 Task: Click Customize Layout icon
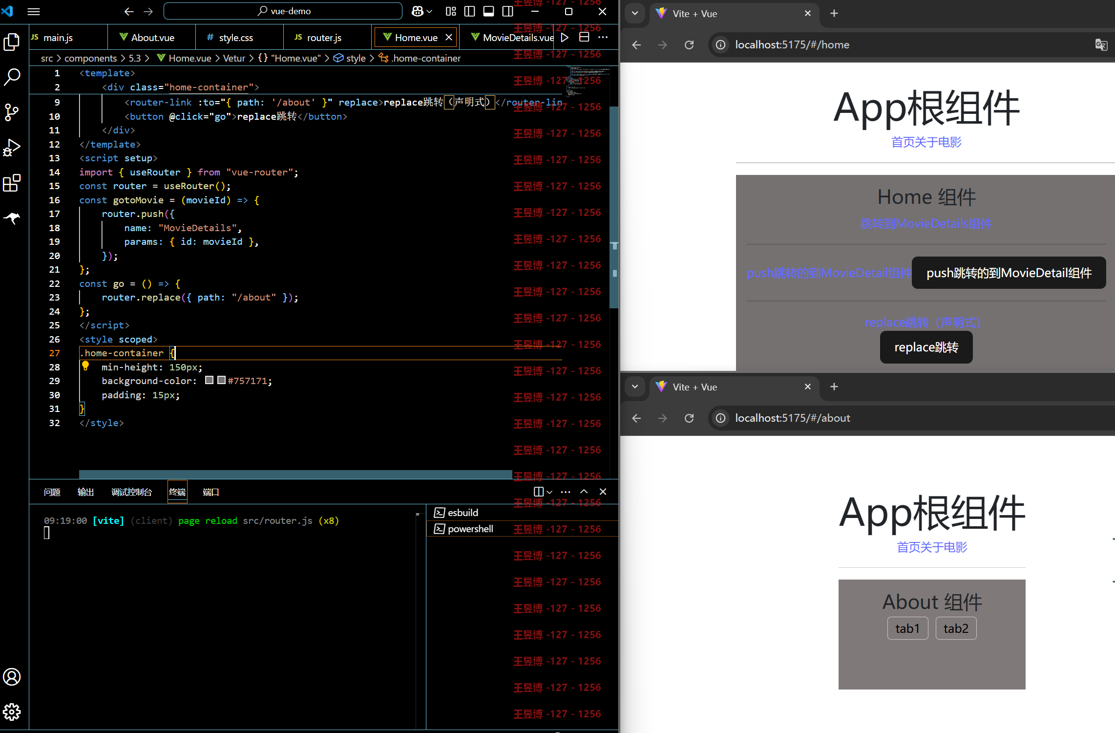451,11
